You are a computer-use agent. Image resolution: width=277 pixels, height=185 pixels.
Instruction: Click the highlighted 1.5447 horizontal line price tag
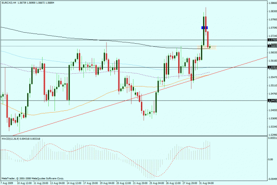[x=273, y=100]
